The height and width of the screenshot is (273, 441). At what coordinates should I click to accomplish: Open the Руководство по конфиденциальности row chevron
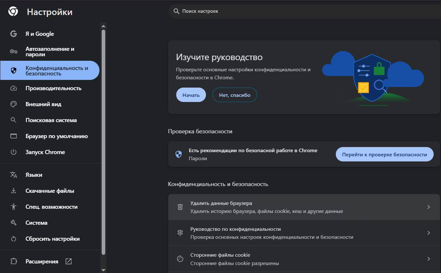coord(429,233)
